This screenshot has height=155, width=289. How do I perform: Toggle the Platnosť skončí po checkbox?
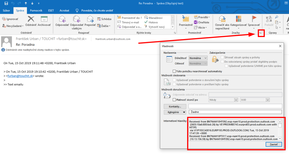[x=174, y=100]
